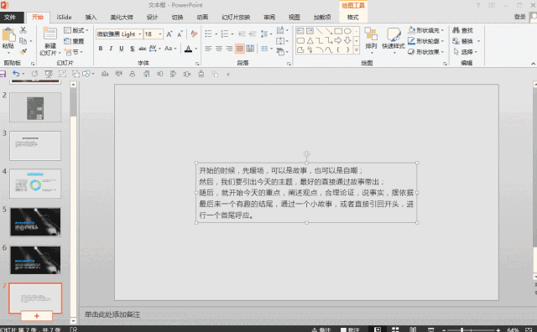537x332 pixels.
Task: Select the oval shape in shapes gallery
Action: pos(347,31)
